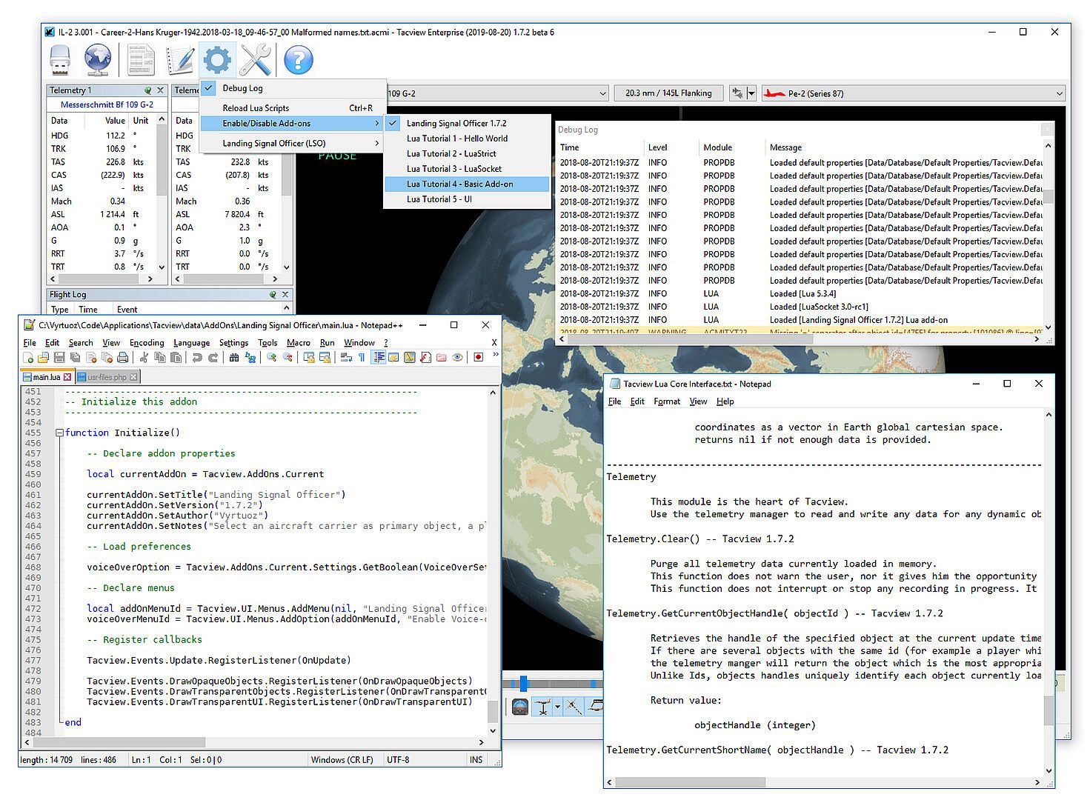The width and height of the screenshot is (1090, 800).
Task: Open the Pe-2 (Series 87) aircraft dropdown
Action: 1059,93
